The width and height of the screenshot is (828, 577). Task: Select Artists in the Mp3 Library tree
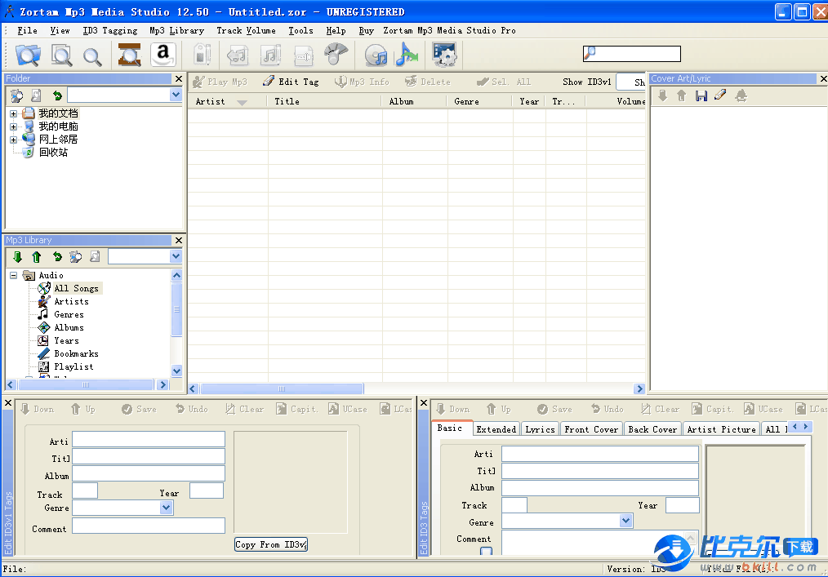[x=71, y=301]
